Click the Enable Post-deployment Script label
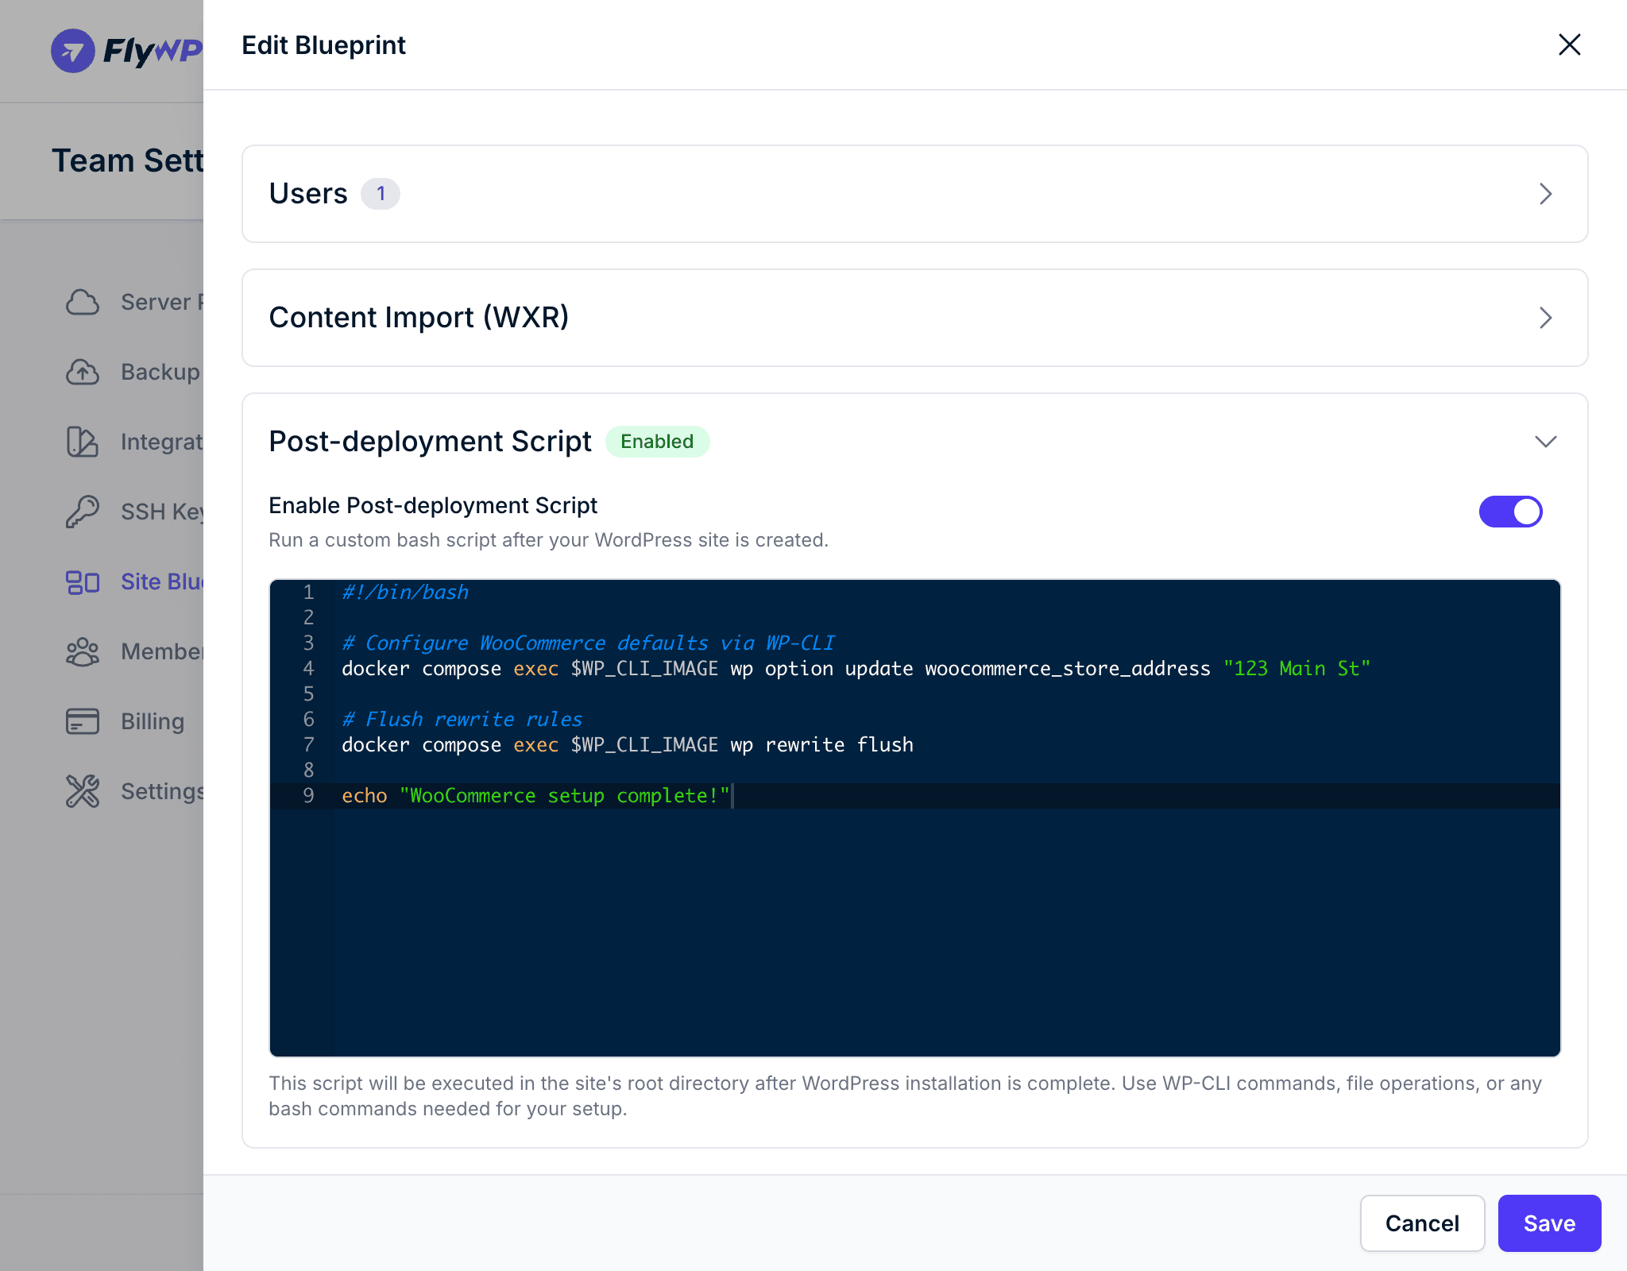The image size is (1627, 1271). (433, 505)
